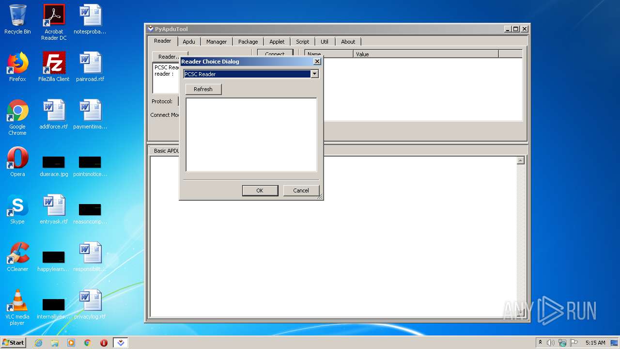This screenshot has width=620, height=349.
Task: Launch Skype desktop shortcut
Action: pos(17,209)
